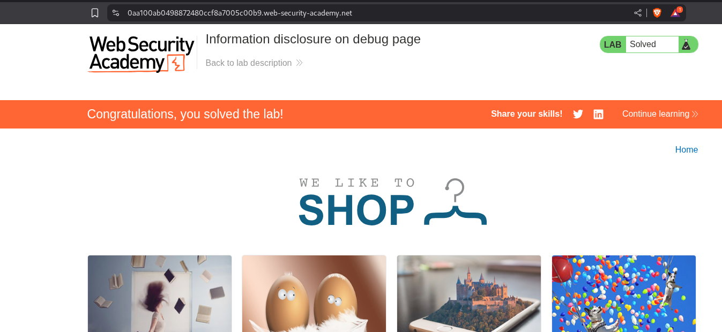722x332 pixels.
Task: Click chevrons after Back to lab description
Action: (x=299, y=63)
